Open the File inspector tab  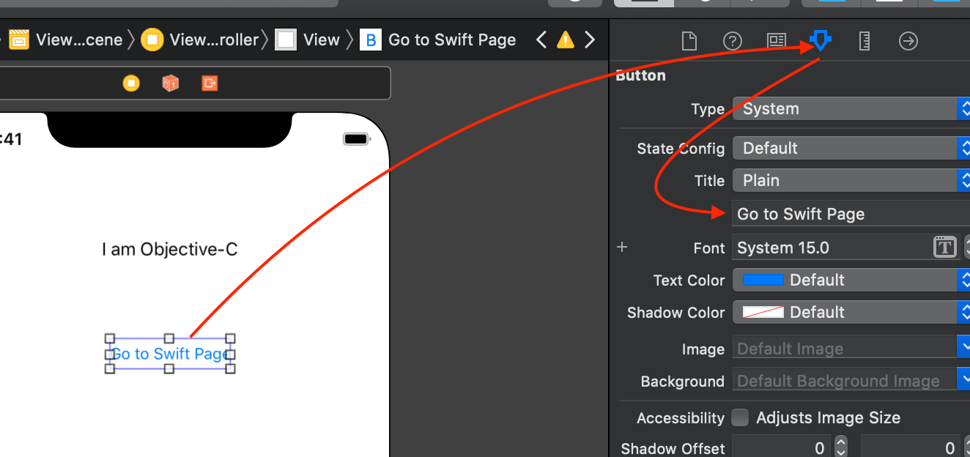pyautogui.click(x=689, y=41)
